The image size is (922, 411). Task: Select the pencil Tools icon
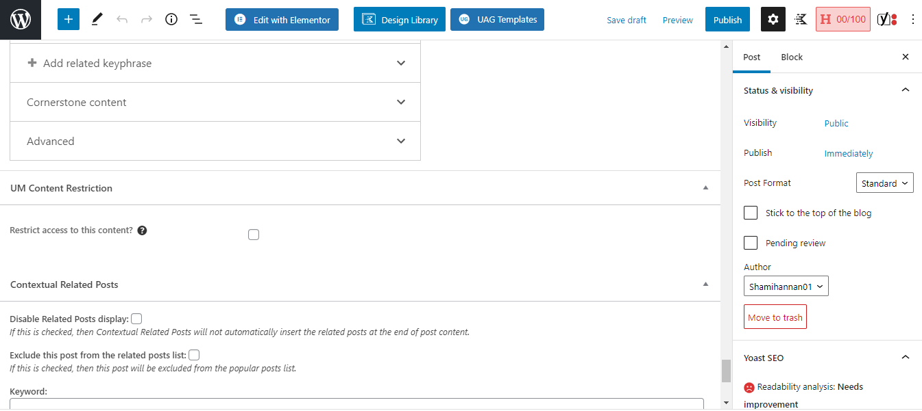pos(97,20)
